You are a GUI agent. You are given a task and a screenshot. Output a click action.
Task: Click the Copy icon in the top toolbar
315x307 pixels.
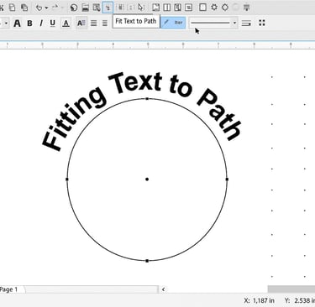click(12, 8)
